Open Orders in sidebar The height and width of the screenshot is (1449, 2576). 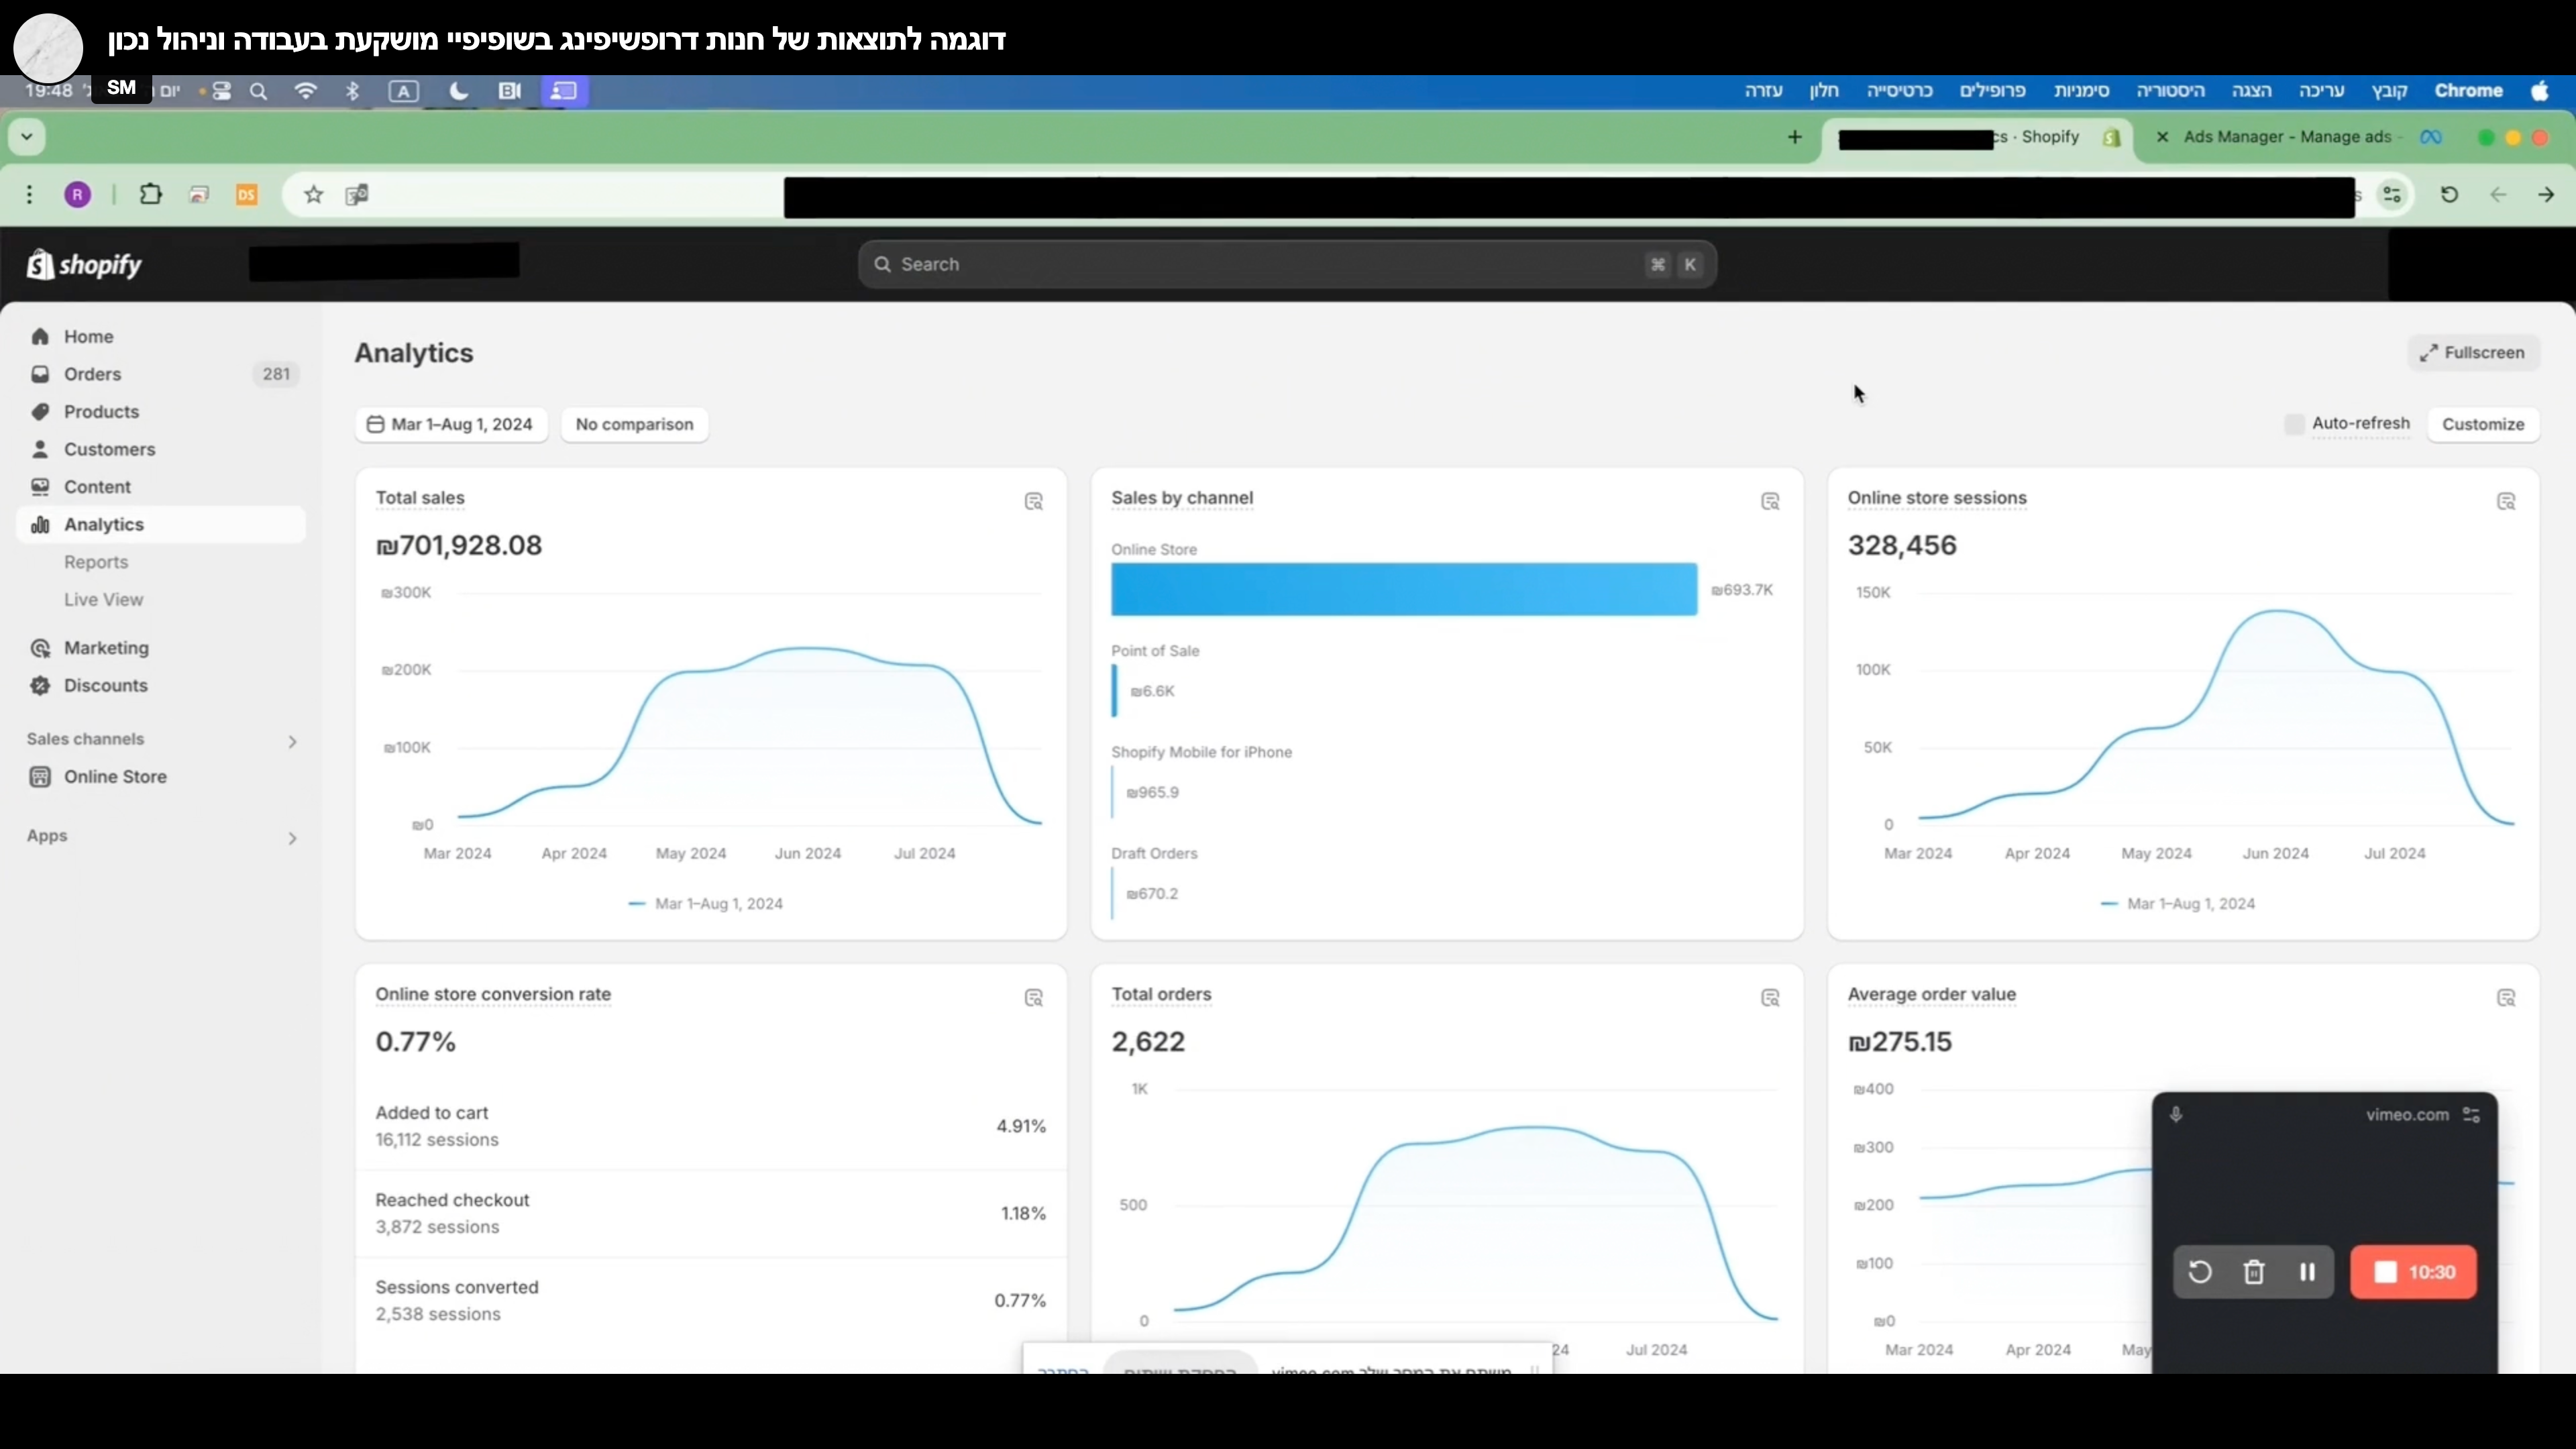[92, 374]
